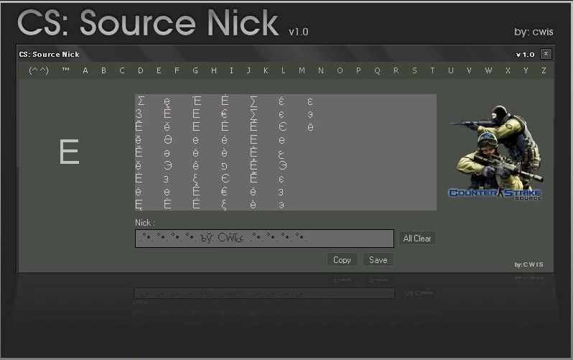
Task: Open the ™ special symbols tab
Action: (x=66, y=70)
